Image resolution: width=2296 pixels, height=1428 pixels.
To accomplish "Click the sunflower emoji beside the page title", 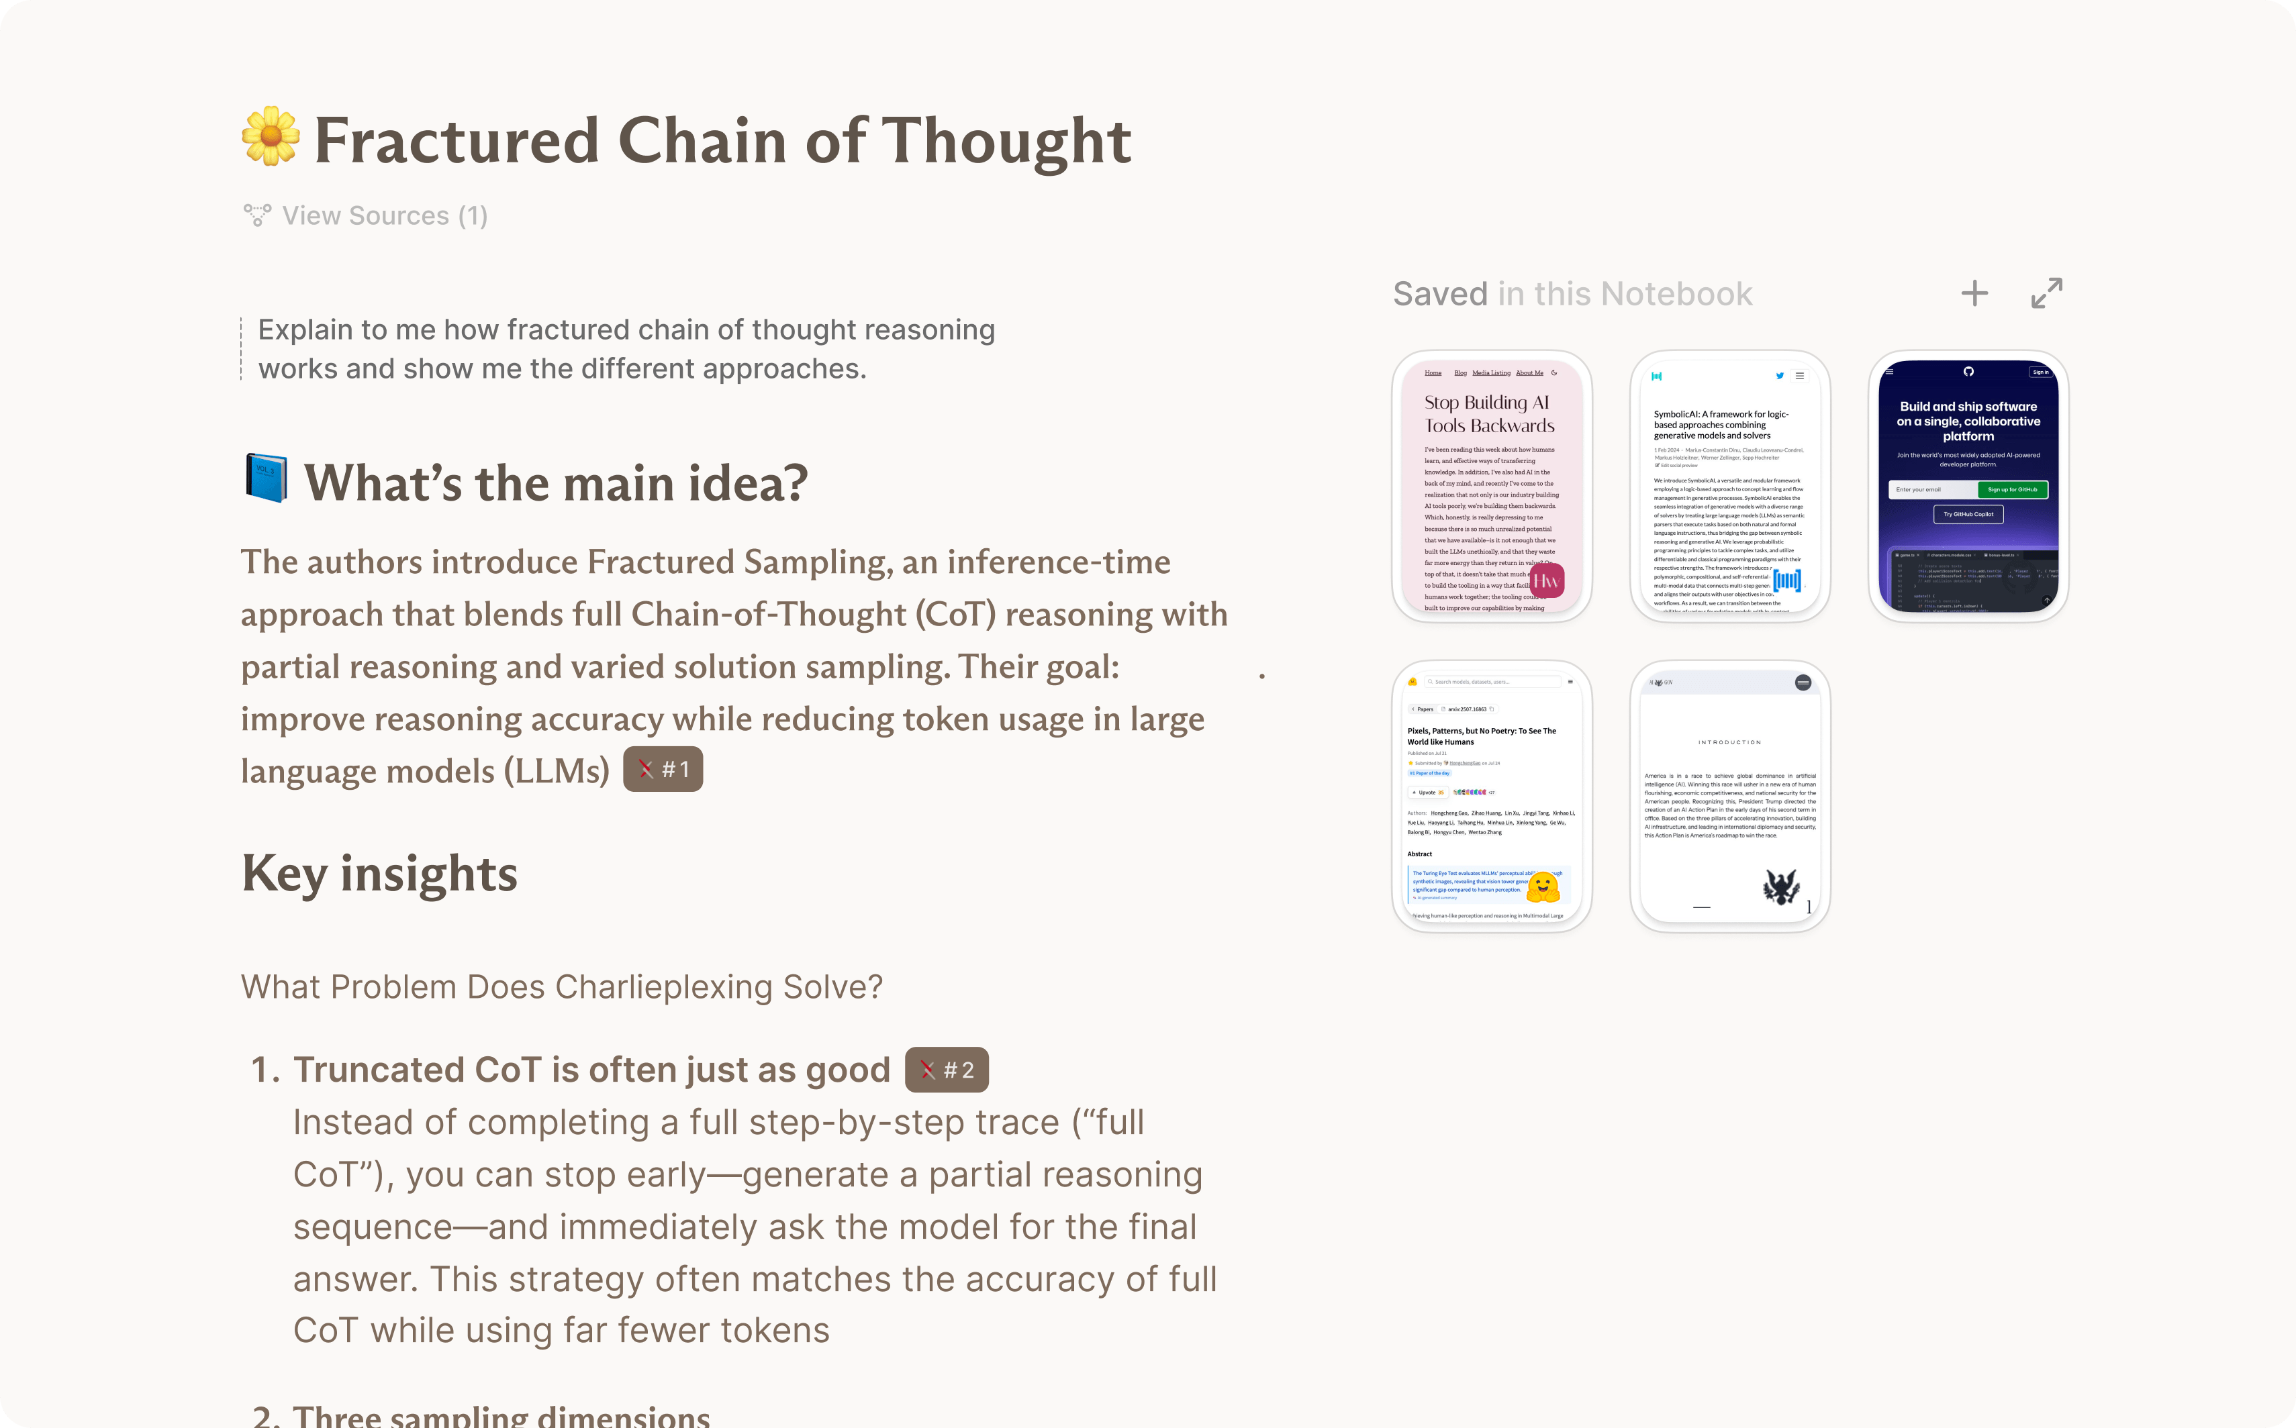I will 271,137.
